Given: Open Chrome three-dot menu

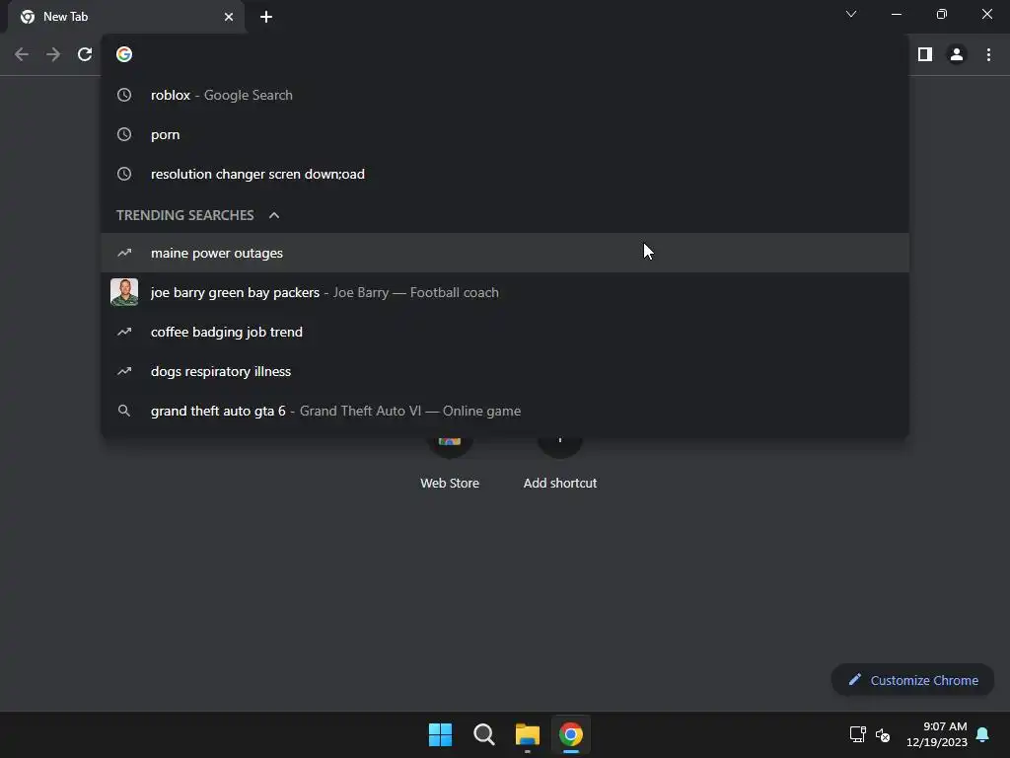Looking at the screenshot, I should (x=988, y=55).
